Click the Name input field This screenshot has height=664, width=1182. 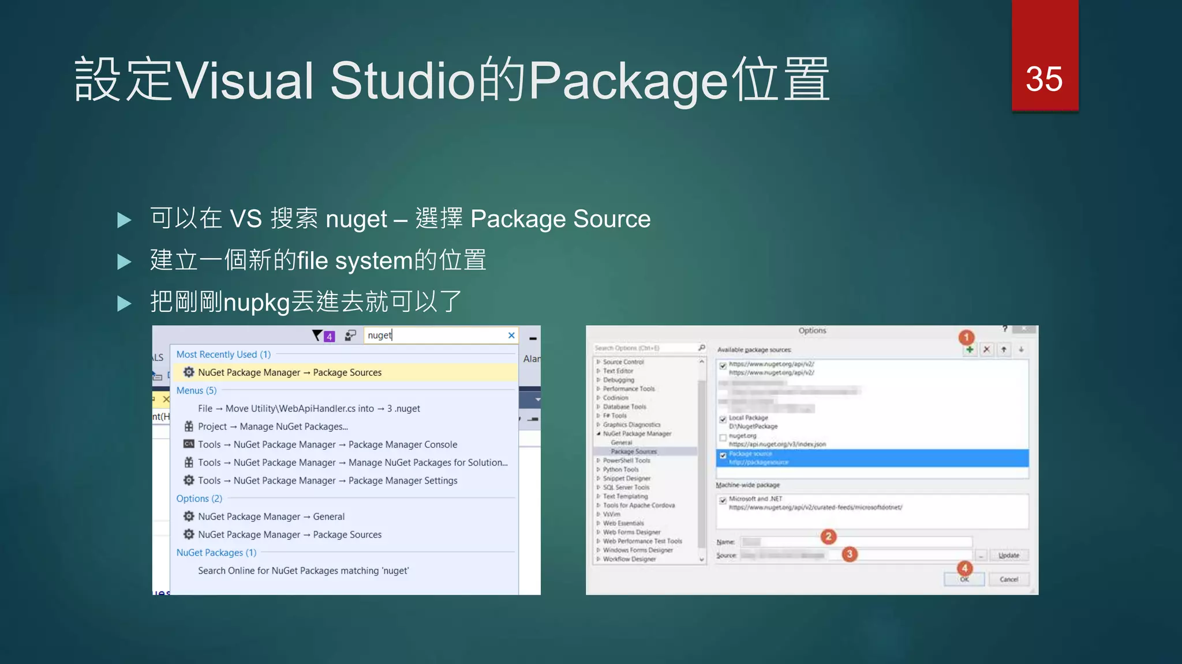(x=856, y=542)
